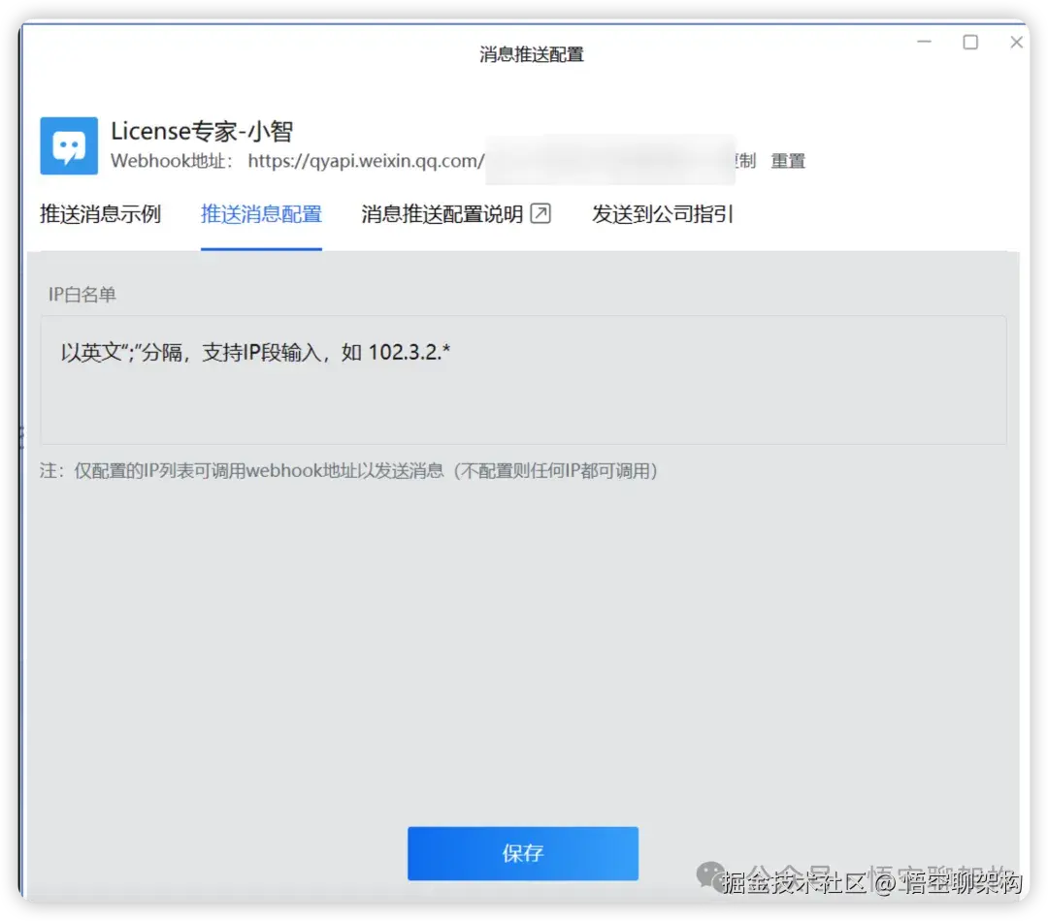
Task: Select the bot name License专家-小智
Action: coord(201,130)
